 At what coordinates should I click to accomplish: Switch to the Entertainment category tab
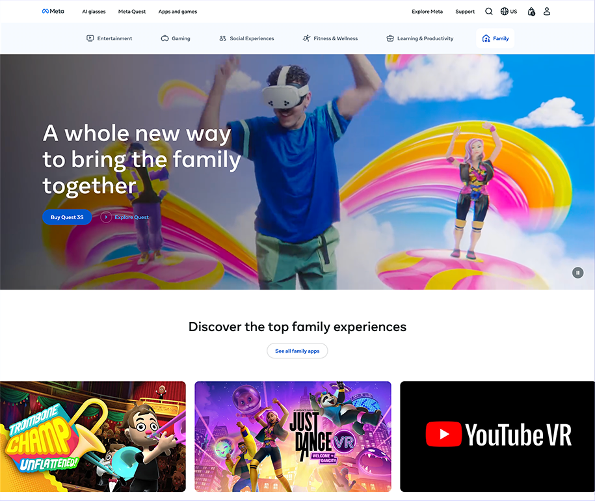[109, 38]
